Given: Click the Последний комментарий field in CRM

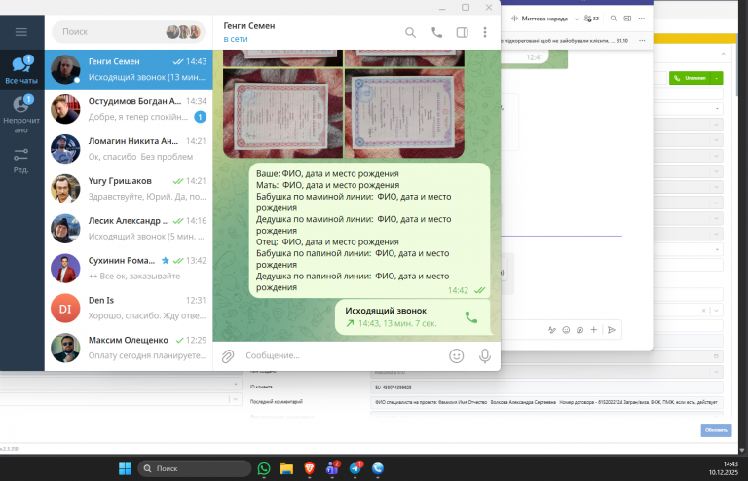Looking at the screenshot, I should (x=546, y=402).
